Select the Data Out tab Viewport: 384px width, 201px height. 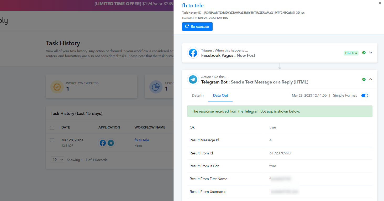pyautogui.click(x=220, y=96)
